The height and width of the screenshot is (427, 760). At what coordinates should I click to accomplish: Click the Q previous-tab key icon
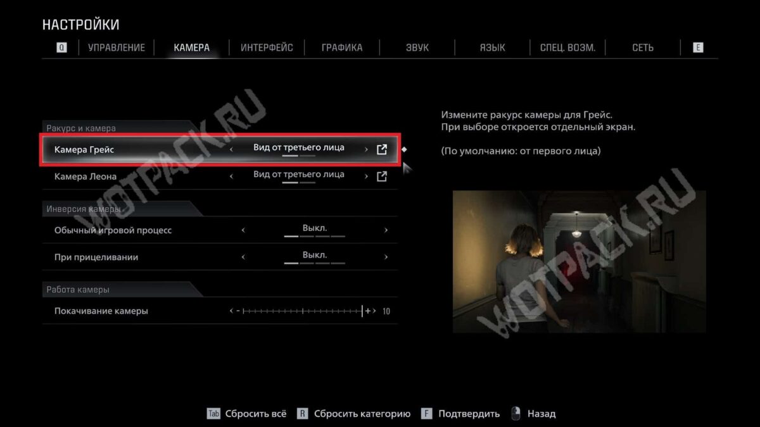click(61, 47)
